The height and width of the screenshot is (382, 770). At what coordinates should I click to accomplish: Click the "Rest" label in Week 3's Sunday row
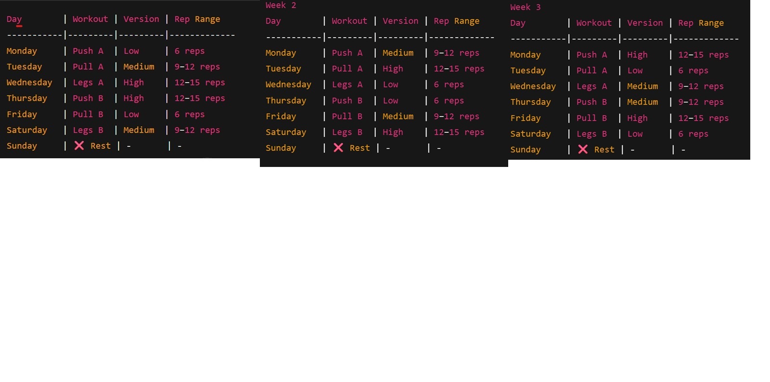(x=604, y=150)
